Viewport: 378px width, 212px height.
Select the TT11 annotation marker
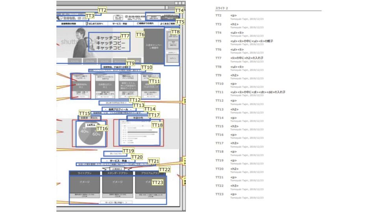pos(154,81)
